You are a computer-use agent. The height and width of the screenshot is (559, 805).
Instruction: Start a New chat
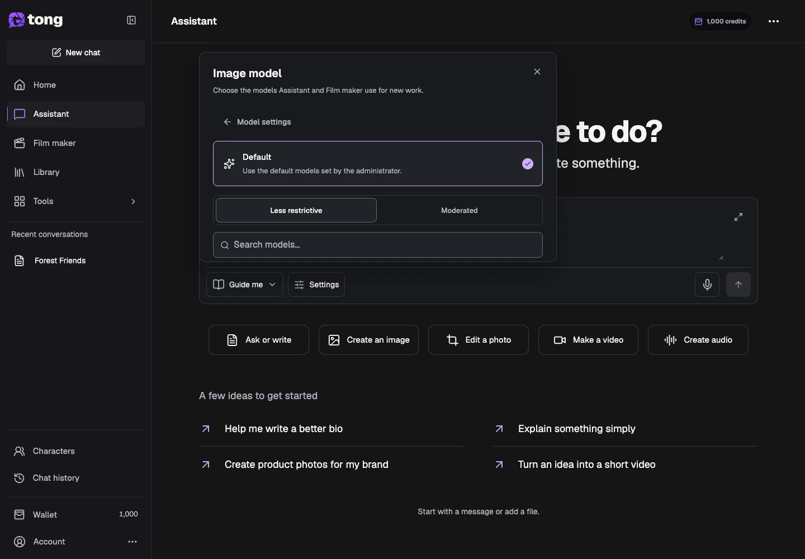(x=76, y=53)
